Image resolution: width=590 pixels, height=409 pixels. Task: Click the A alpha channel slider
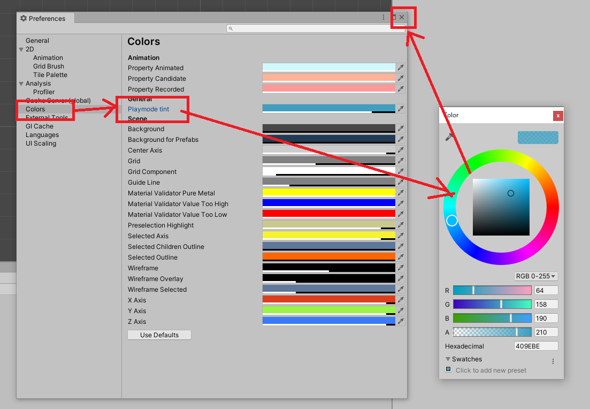(492, 332)
